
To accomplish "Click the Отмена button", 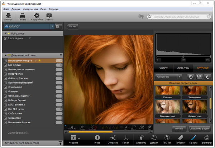I will (x=179, y=129).
